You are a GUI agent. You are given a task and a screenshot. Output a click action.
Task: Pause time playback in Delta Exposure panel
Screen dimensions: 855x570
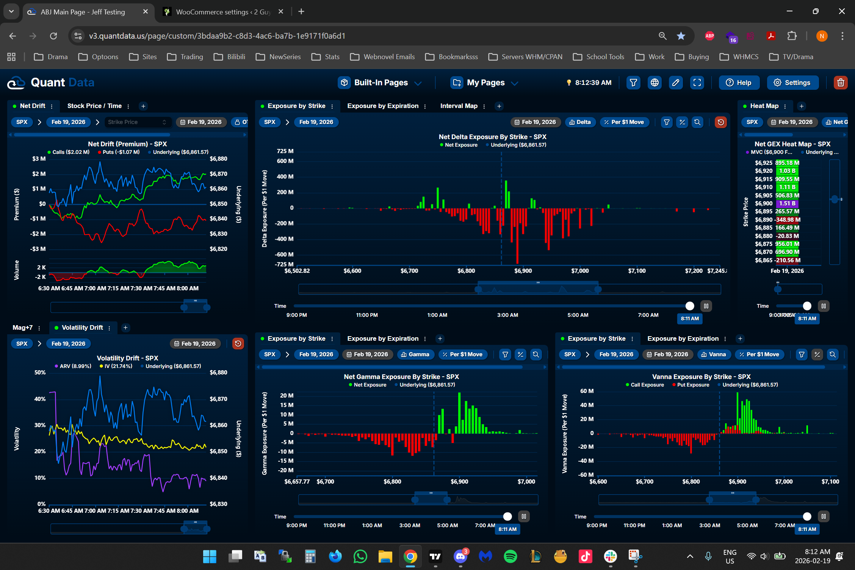[706, 306]
